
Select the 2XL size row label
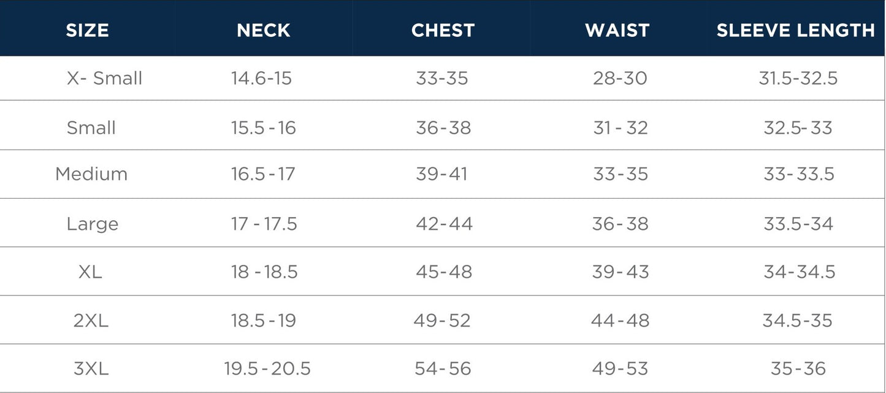(91, 320)
